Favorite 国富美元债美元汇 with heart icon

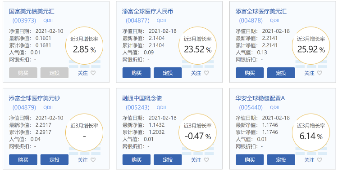click(x=93, y=73)
